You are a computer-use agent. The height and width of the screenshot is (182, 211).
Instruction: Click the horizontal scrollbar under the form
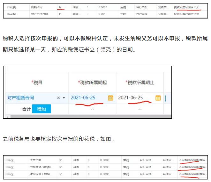(x=91, y=117)
